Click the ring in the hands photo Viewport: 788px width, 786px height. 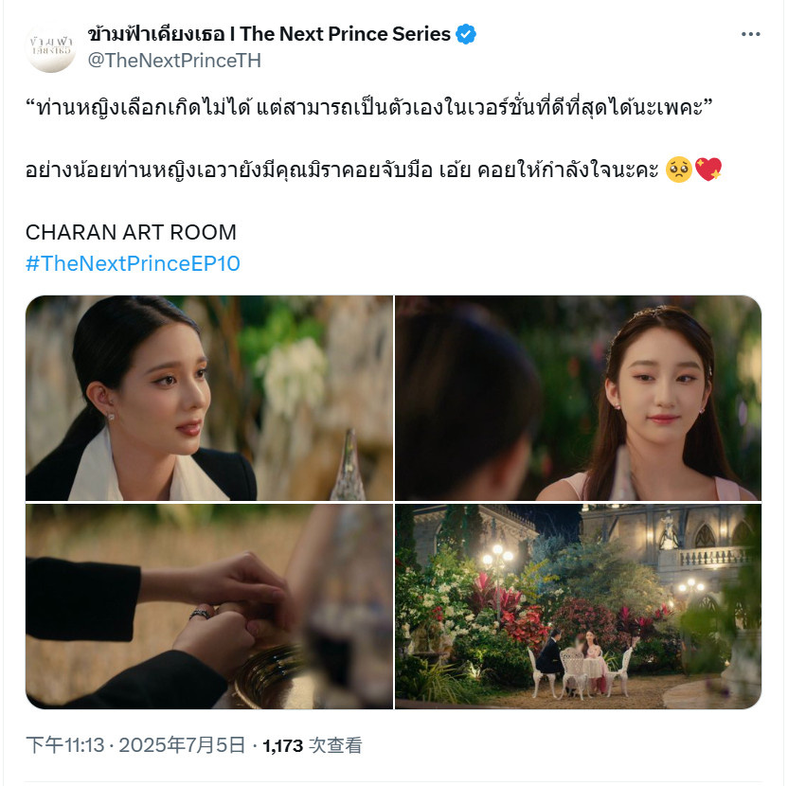pos(201,614)
